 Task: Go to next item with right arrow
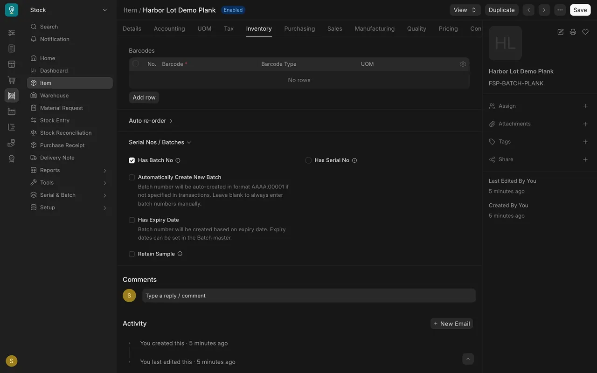pyautogui.click(x=544, y=10)
